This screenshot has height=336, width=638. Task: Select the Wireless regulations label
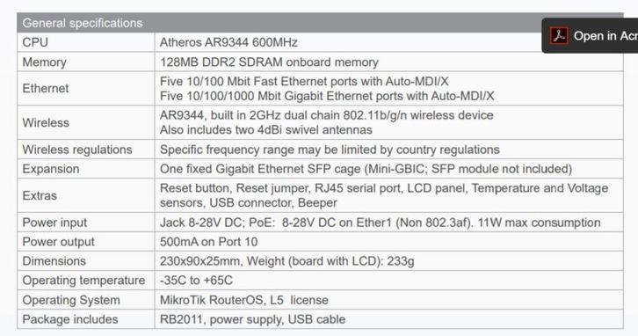pyautogui.click(x=77, y=150)
